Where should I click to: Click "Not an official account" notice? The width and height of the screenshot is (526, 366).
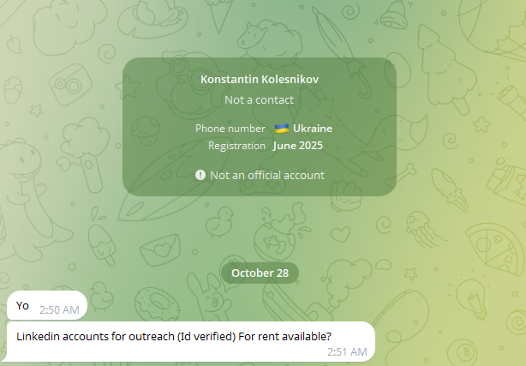(267, 175)
